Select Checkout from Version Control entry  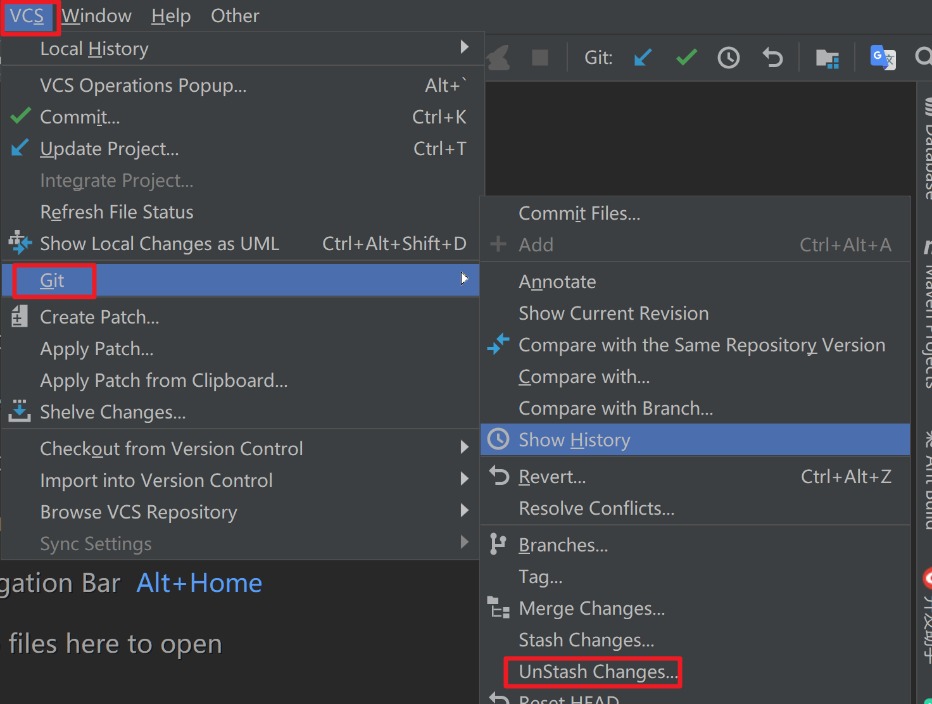241,449
